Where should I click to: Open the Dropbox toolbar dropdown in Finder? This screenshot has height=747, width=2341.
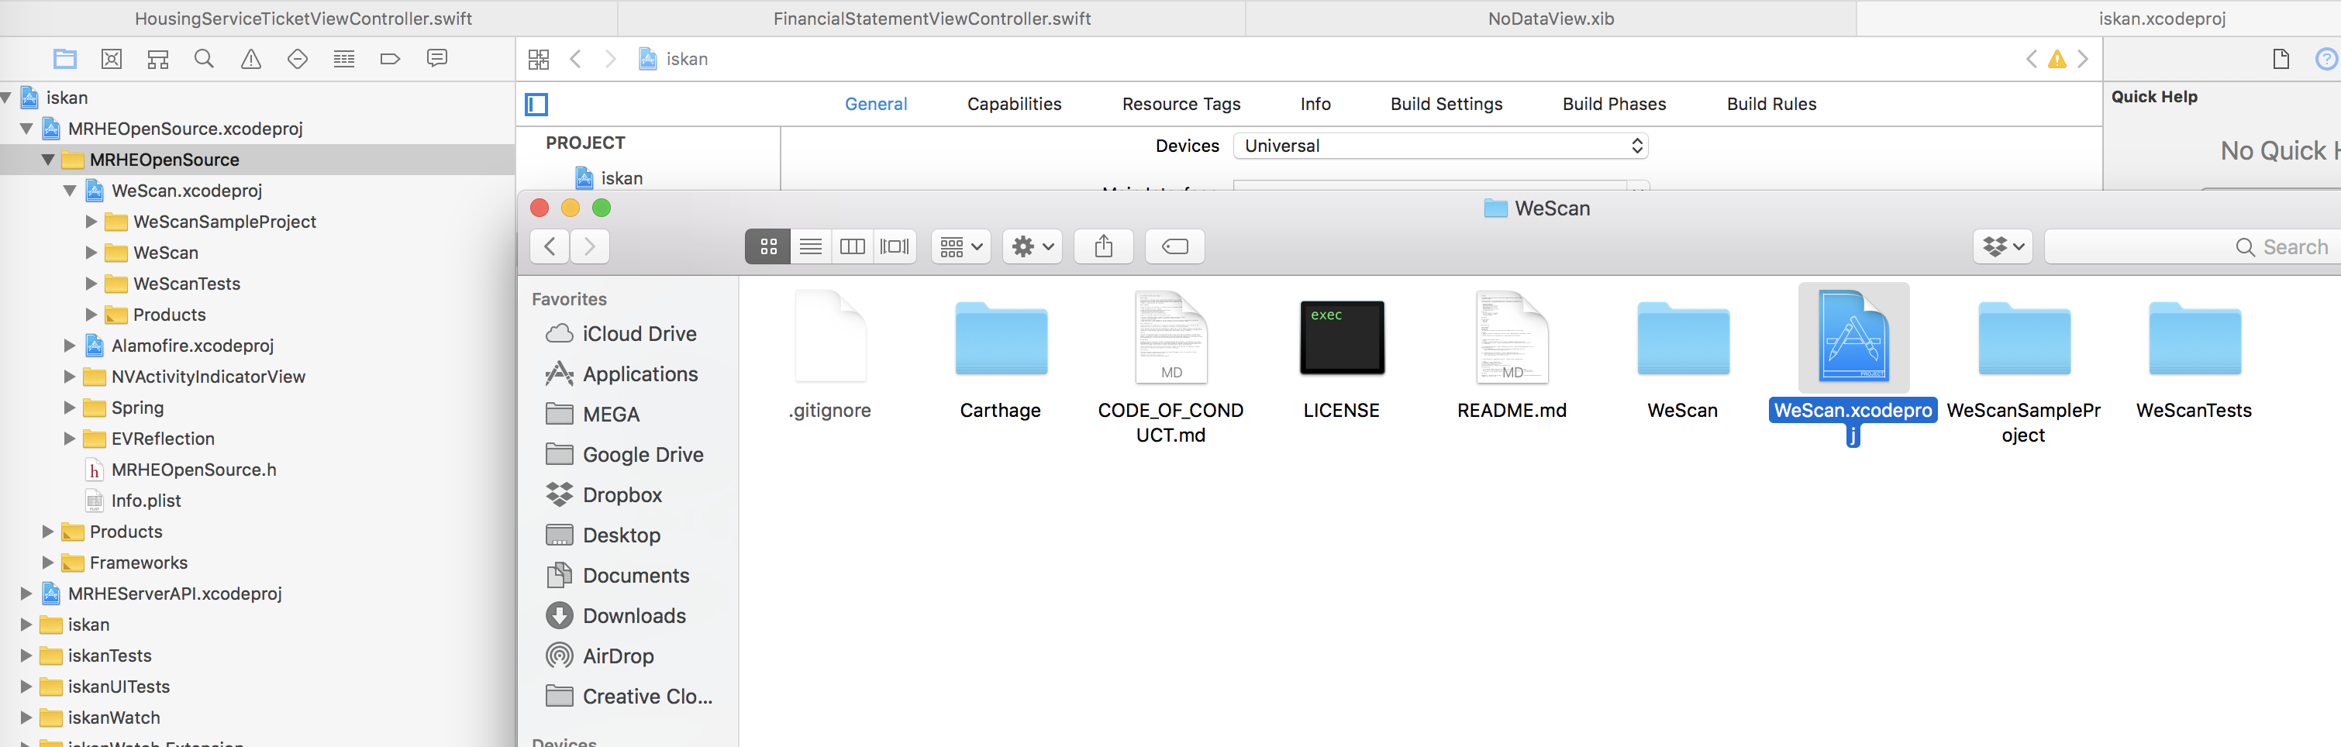(2004, 246)
